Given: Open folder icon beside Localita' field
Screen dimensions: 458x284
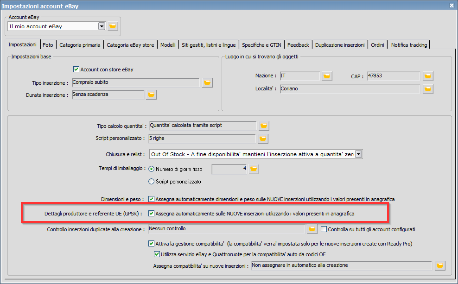Looking at the screenshot, I should (428, 89).
